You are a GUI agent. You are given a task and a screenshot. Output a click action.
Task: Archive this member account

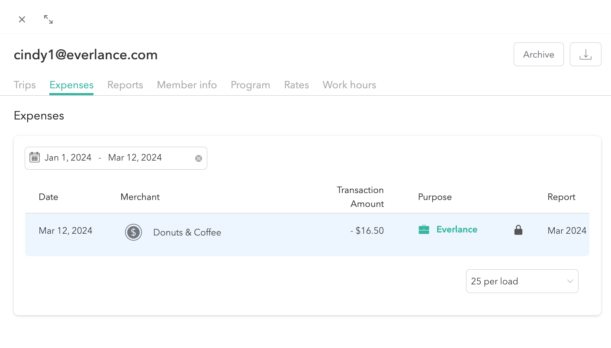(x=538, y=55)
